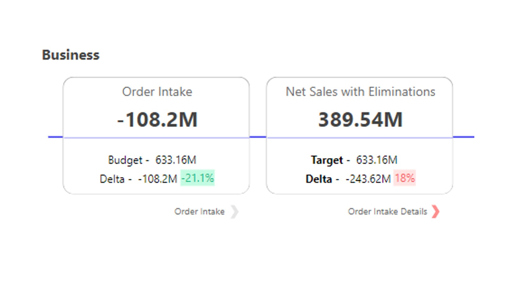Click the Delta -108.2M amount

[x=157, y=179]
